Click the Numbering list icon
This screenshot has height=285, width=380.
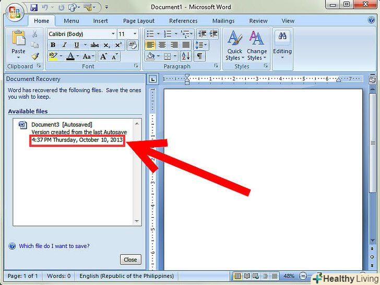(168, 34)
